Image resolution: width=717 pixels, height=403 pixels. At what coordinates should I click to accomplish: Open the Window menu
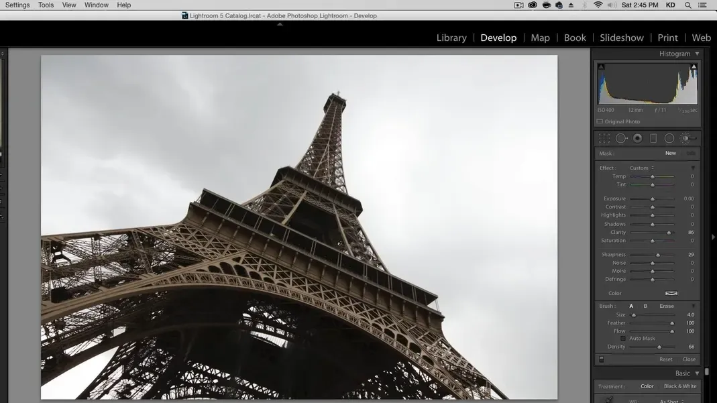[x=97, y=5]
